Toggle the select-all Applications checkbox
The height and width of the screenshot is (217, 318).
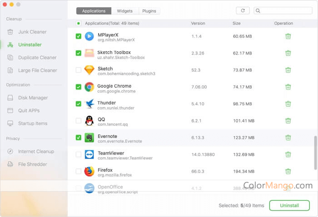[x=79, y=23]
